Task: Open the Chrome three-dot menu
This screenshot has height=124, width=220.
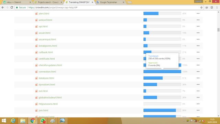Action: pyautogui.click(x=217, y=8)
